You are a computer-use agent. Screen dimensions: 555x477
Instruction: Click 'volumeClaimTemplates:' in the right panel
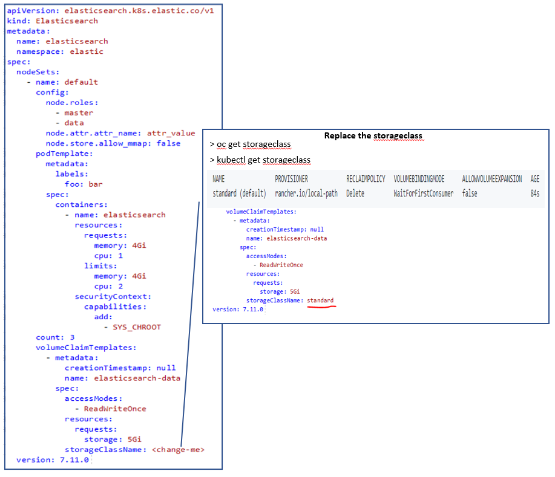(x=261, y=212)
